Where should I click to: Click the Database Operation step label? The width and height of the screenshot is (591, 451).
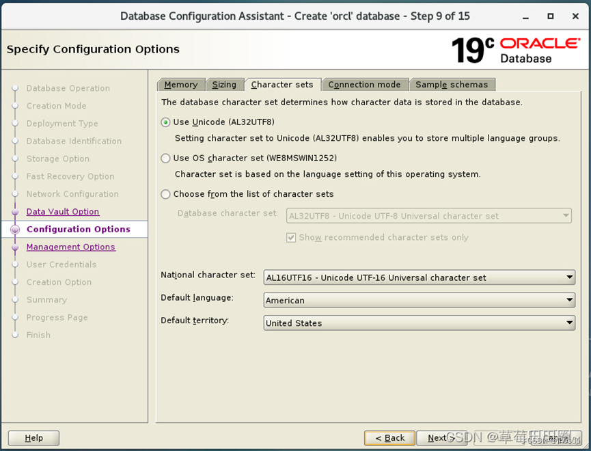pos(68,88)
